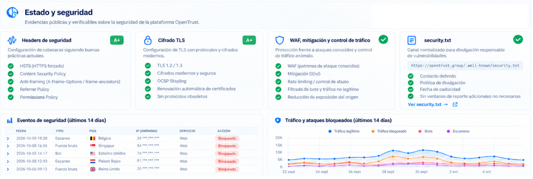Toggle Escaneos series in chart legend

tap(458, 131)
